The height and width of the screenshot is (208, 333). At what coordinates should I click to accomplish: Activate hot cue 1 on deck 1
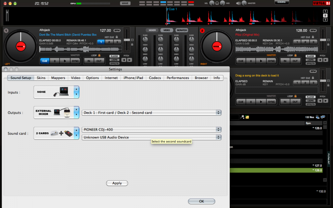point(101,42)
